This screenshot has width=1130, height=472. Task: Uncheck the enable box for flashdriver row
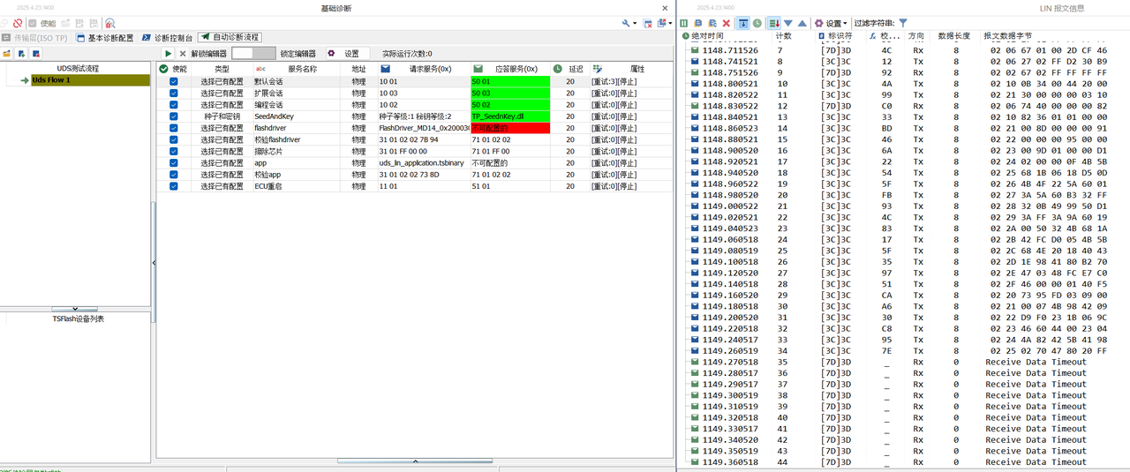pos(174,128)
